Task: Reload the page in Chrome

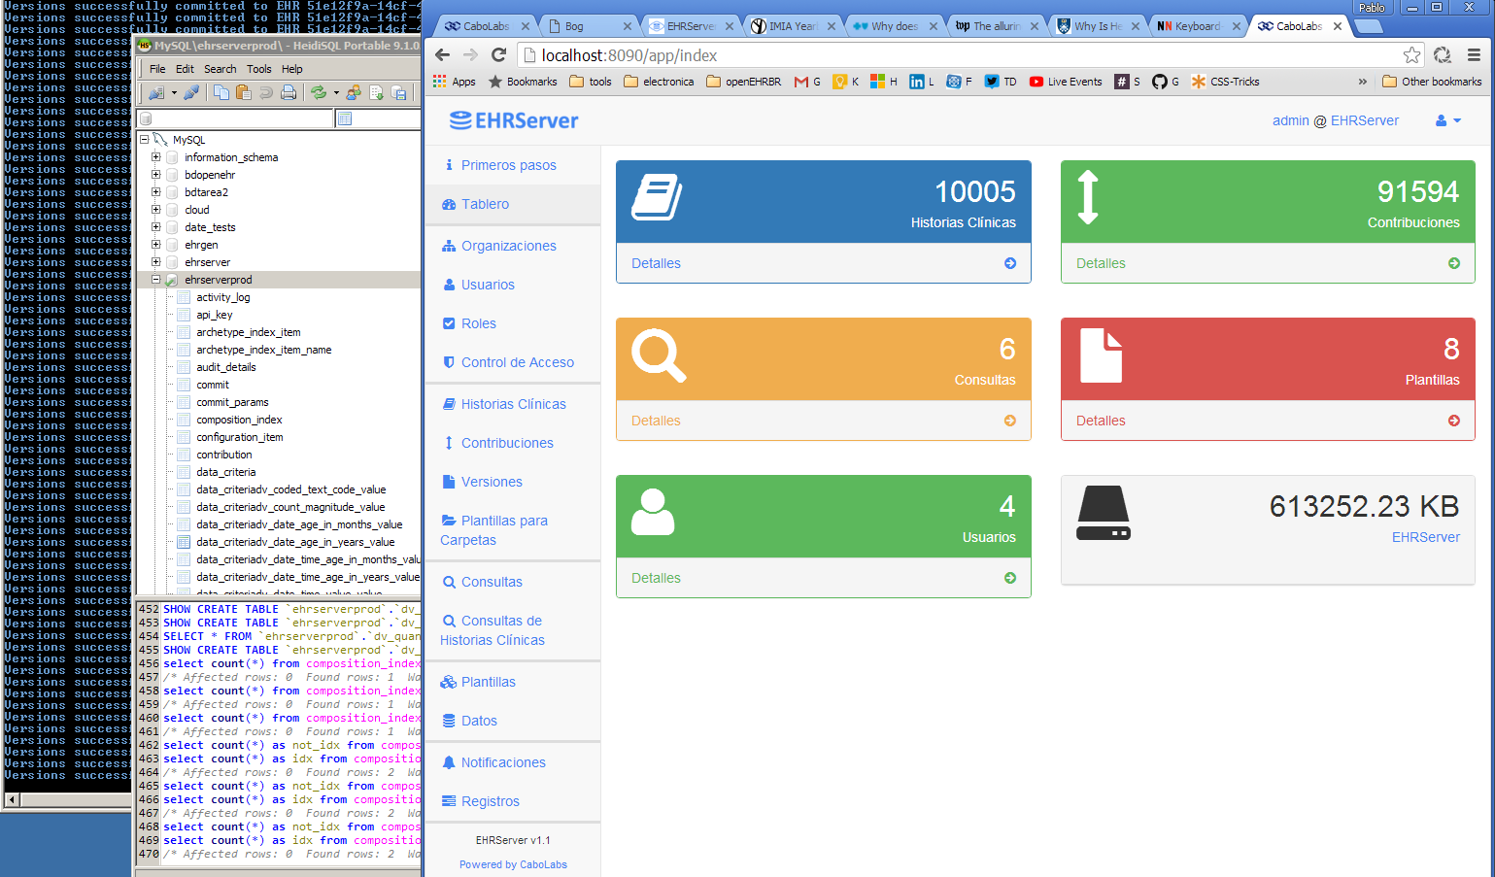Action: point(499,55)
